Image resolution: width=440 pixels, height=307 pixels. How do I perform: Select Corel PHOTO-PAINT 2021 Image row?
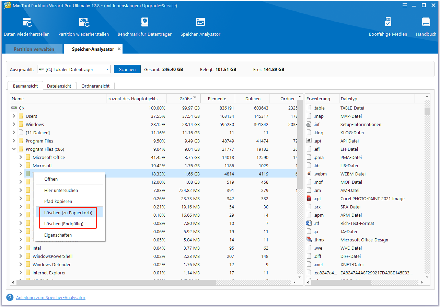tap(364, 198)
